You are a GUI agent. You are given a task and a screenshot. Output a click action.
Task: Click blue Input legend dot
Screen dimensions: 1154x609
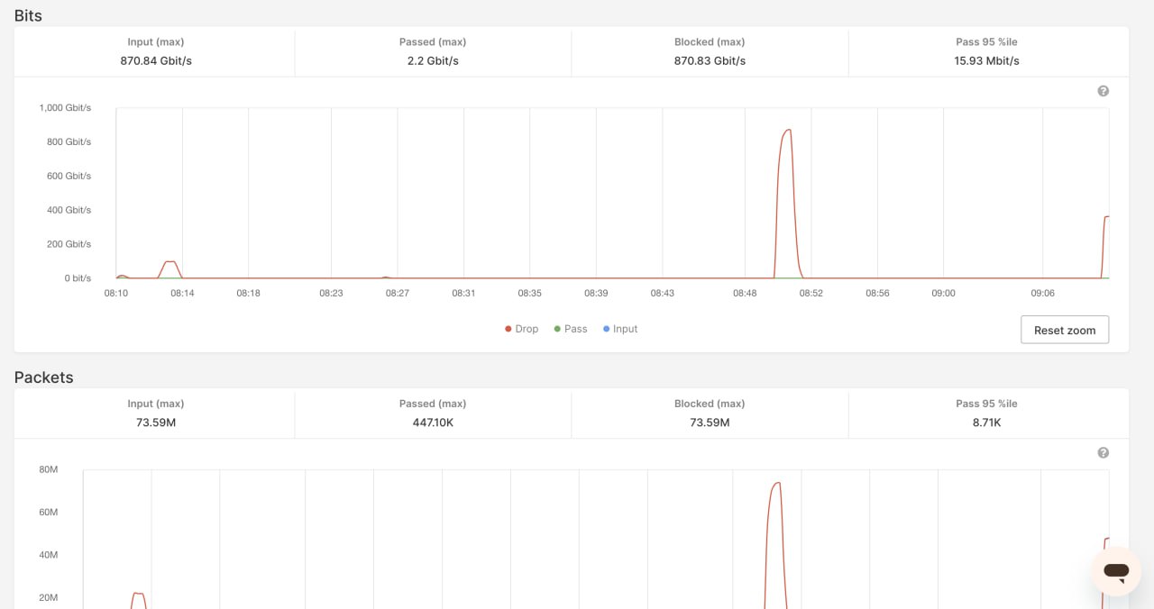pyautogui.click(x=606, y=329)
